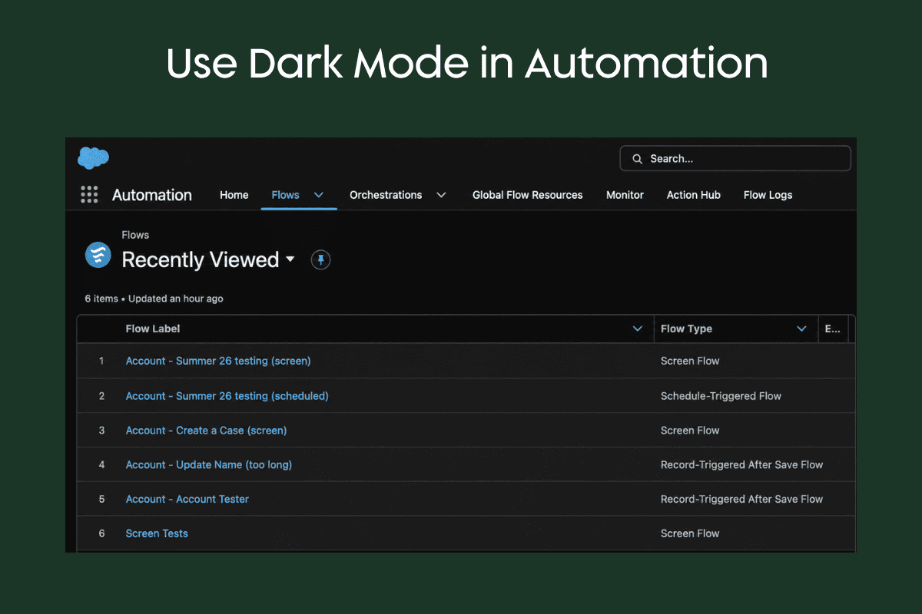Open the Monitor tab
Image resolution: width=922 pixels, height=614 pixels.
pyautogui.click(x=625, y=195)
